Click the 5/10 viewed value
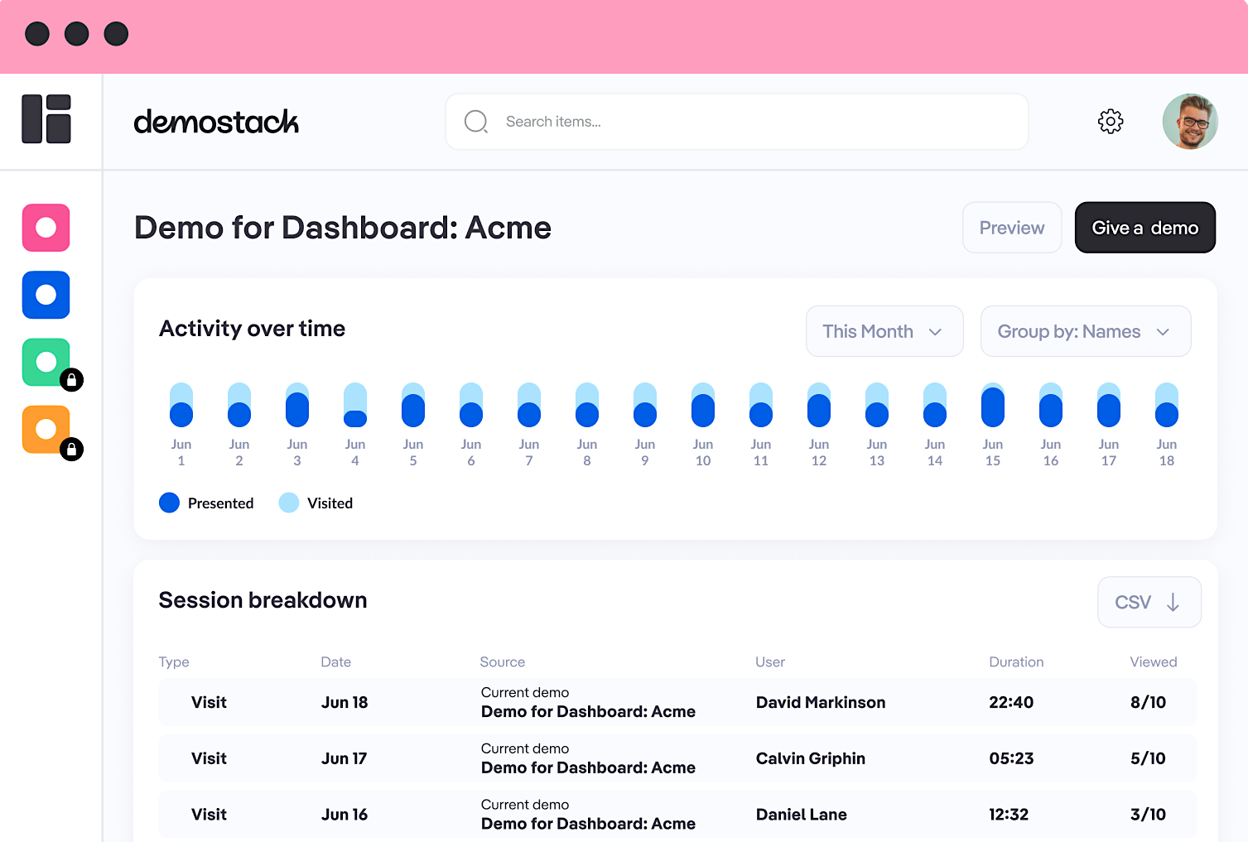1248x842 pixels. 1148,758
